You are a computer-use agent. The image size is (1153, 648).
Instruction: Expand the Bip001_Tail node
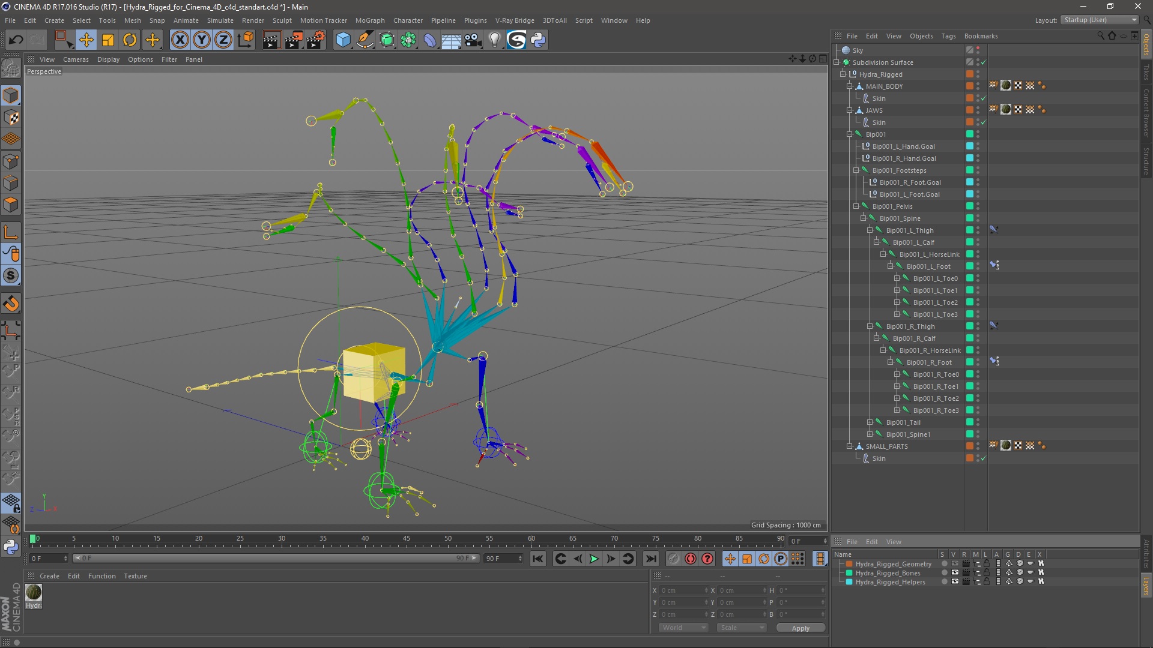click(870, 422)
